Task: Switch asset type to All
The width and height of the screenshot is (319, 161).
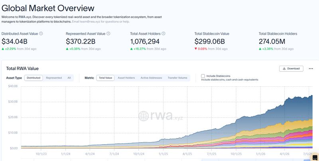Action: [x=69, y=78]
